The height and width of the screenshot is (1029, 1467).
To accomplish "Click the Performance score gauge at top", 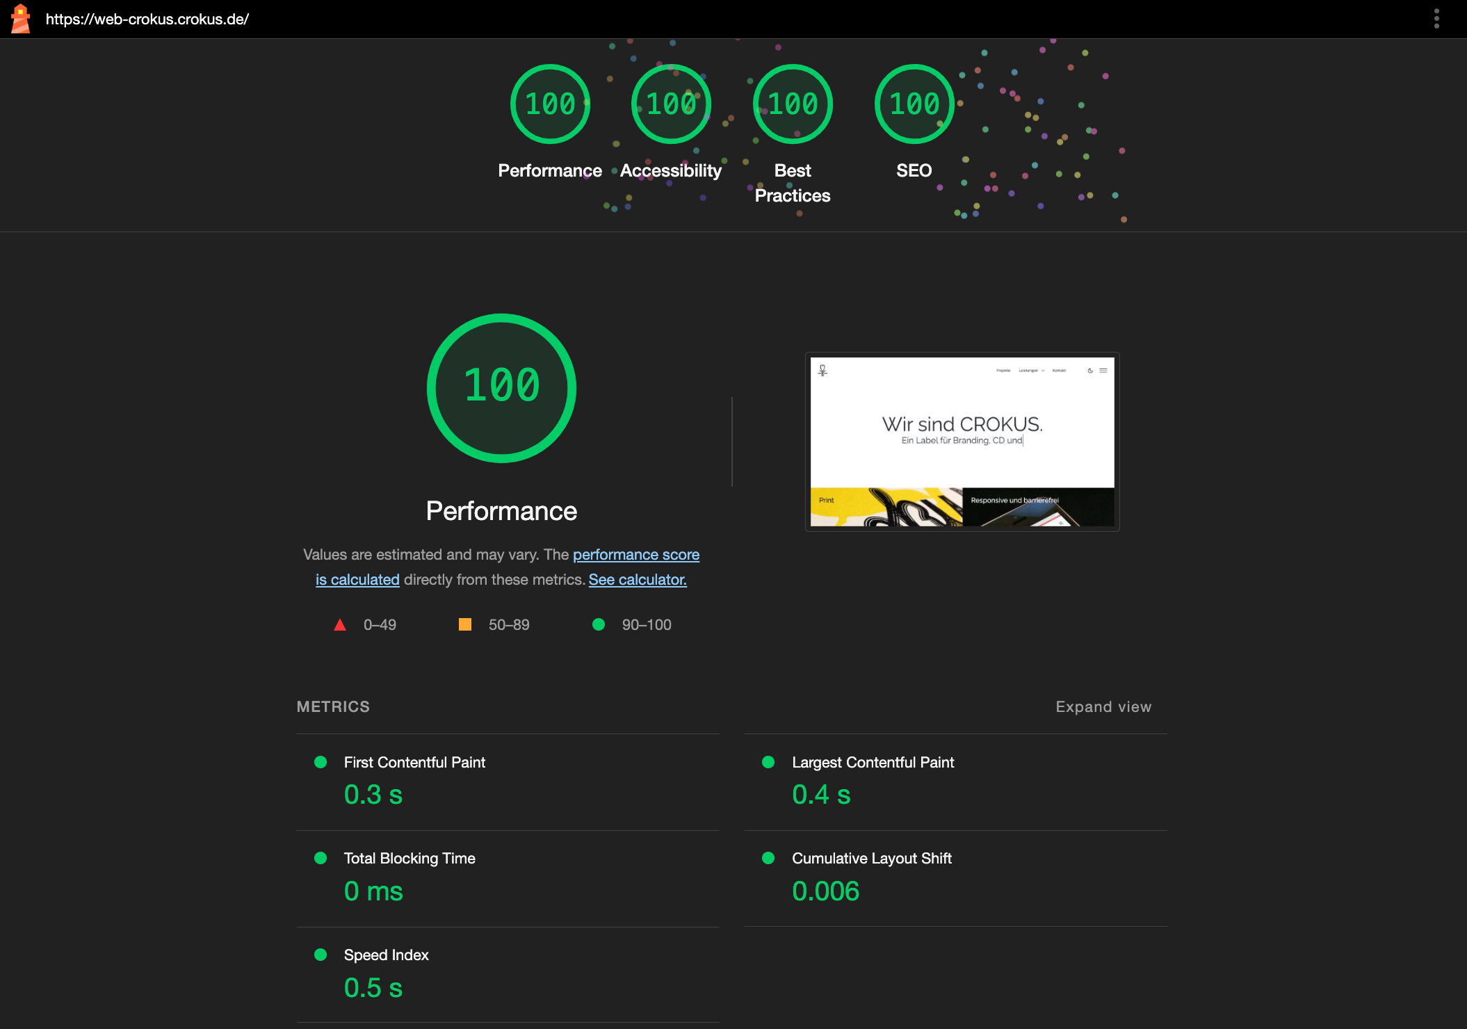I will point(550,104).
